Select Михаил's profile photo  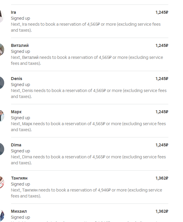click(1, 215)
